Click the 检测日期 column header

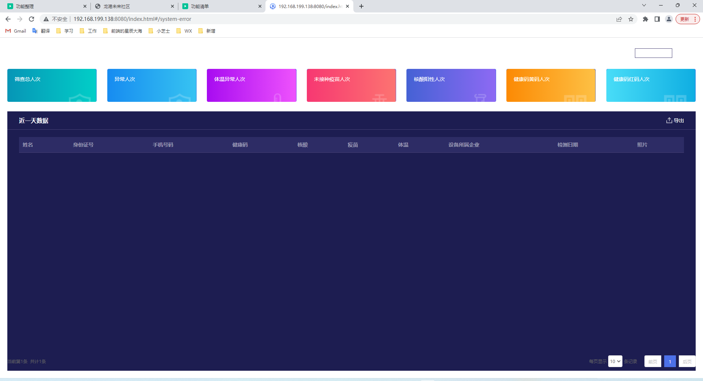click(x=568, y=145)
